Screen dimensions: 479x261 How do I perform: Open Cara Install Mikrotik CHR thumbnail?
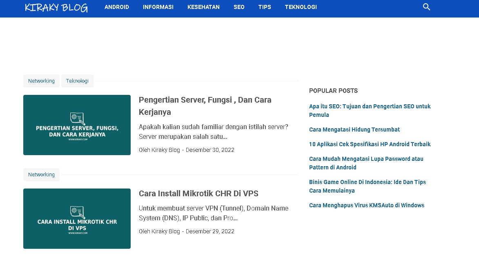point(77,219)
